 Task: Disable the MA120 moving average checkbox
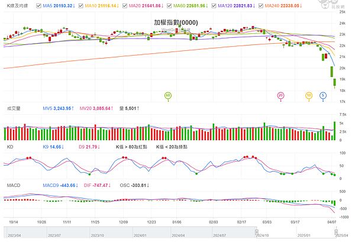click(214, 6)
